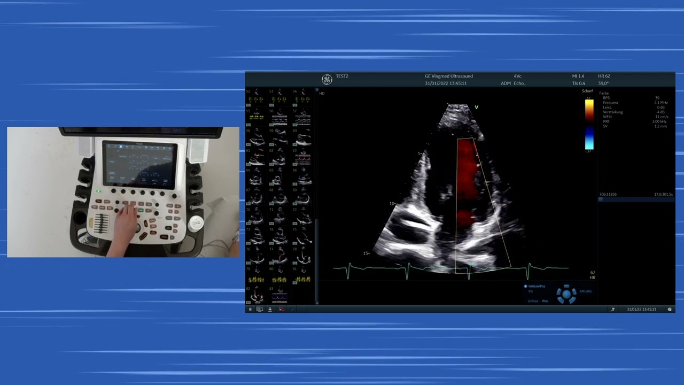Open clipboard thumbnail 69

302,196
